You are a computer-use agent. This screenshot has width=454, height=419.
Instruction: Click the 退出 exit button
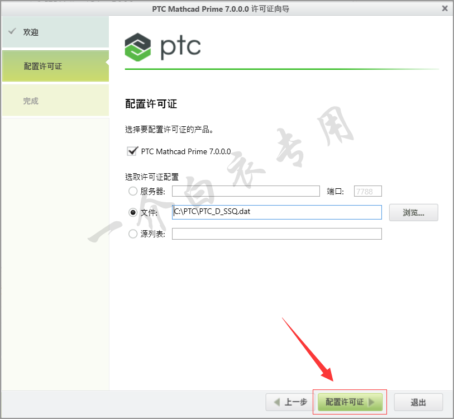(418, 402)
